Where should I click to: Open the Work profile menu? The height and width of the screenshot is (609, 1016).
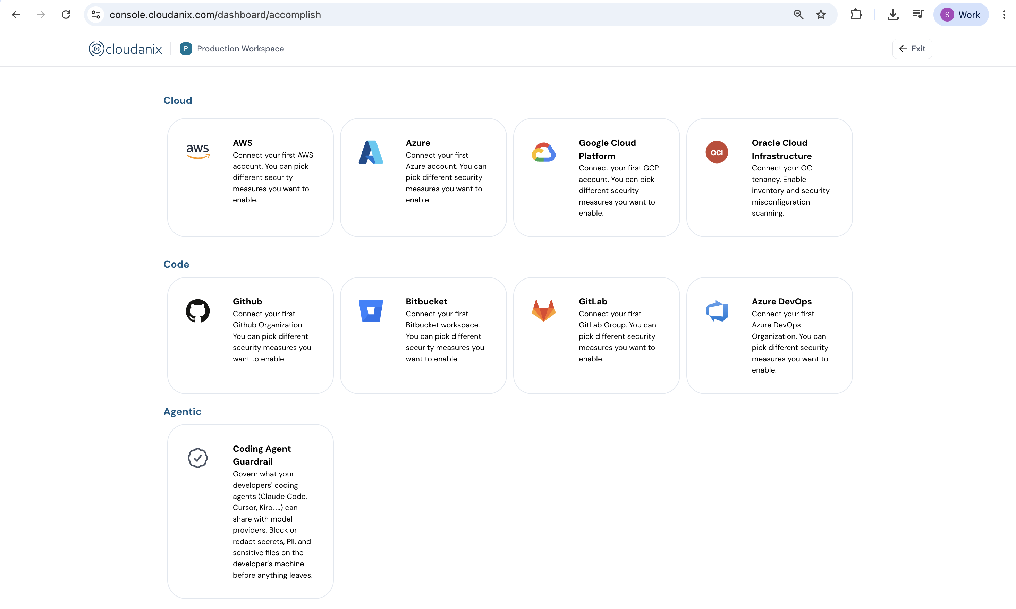[960, 15]
